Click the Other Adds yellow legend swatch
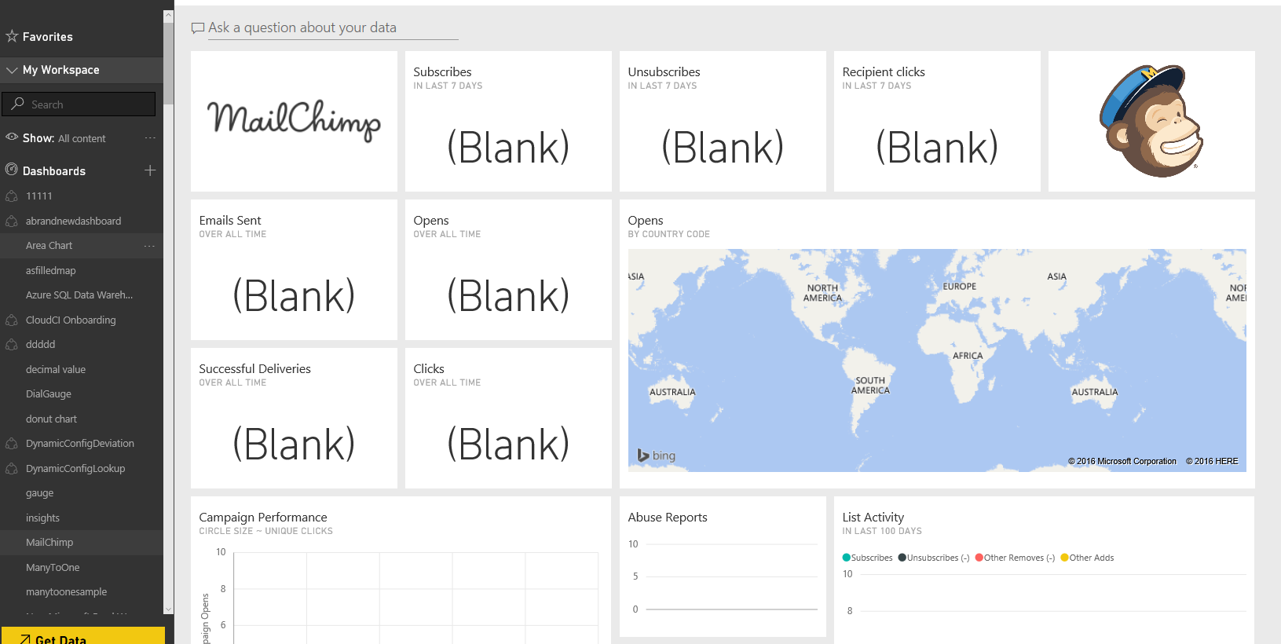Image resolution: width=1281 pixels, height=644 pixels. coord(1065,558)
